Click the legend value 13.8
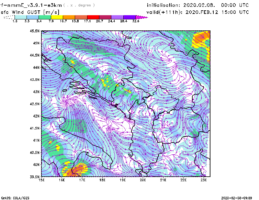 tap(75, 21)
